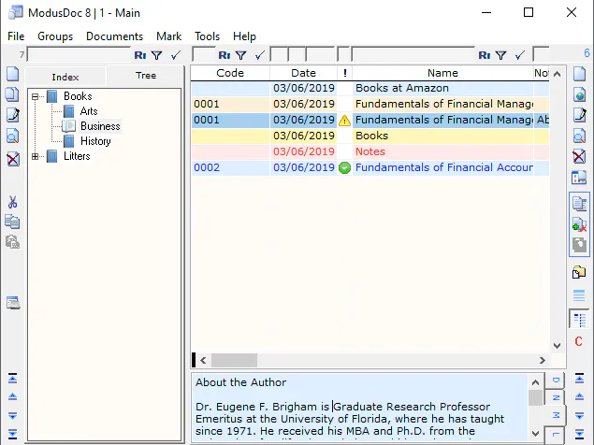Click the find document magnifier icon

tap(579, 136)
